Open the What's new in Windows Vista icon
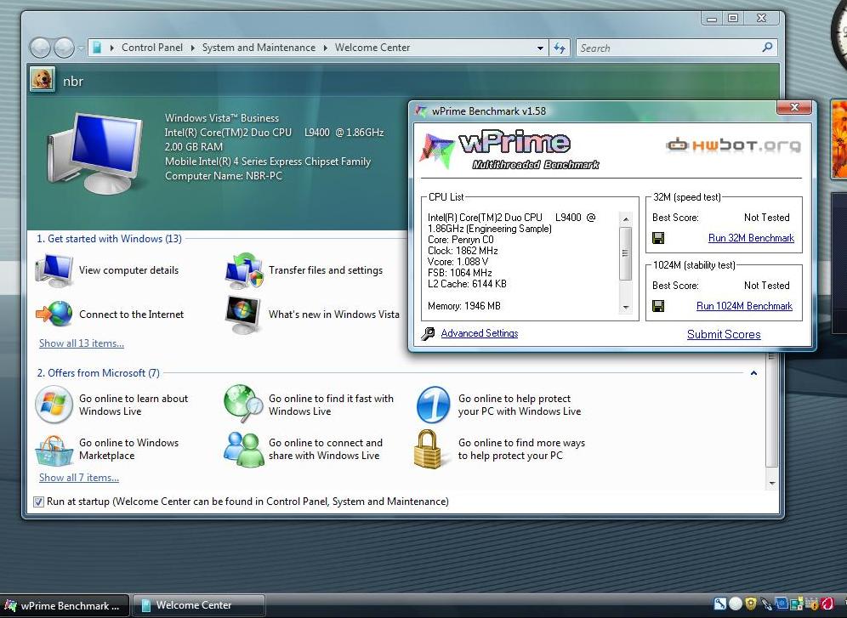 (x=243, y=315)
